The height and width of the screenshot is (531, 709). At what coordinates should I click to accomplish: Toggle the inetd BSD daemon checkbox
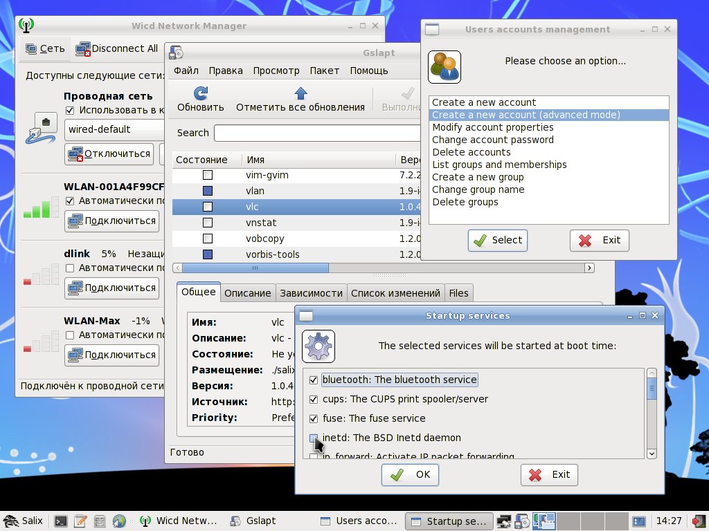click(x=314, y=438)
